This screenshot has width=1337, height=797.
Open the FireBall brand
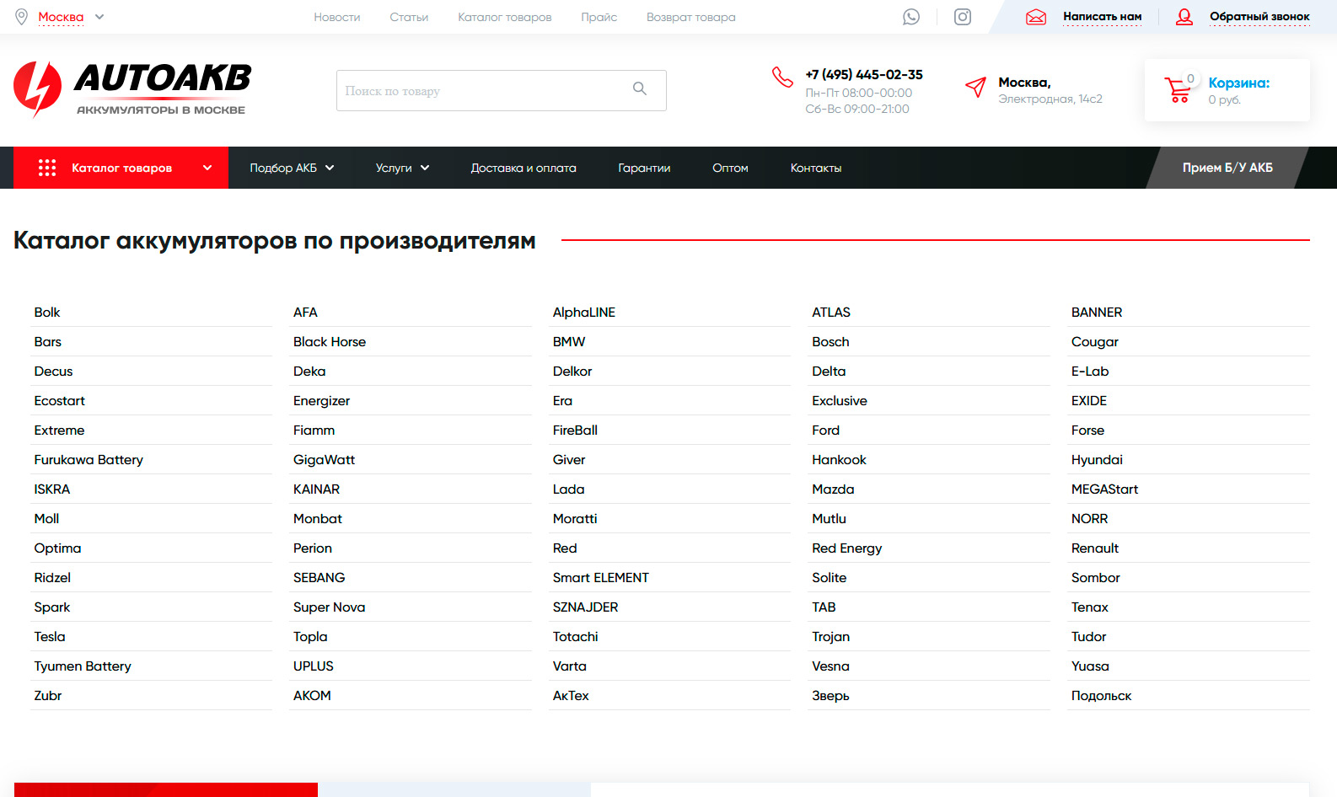click(x=575, y=430)
